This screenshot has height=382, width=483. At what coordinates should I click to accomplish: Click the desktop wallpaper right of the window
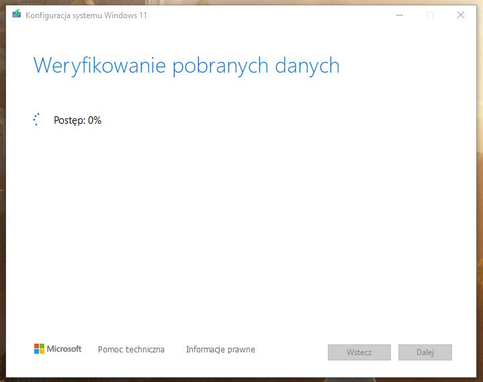pyautogui.click(x=480, y=202)
